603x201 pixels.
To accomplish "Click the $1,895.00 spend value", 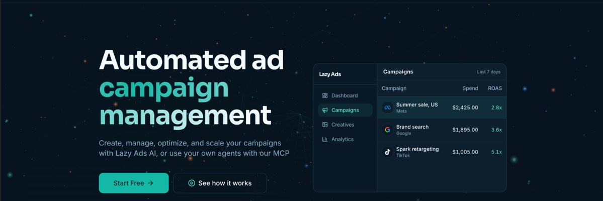I will [x=465, y=130].
